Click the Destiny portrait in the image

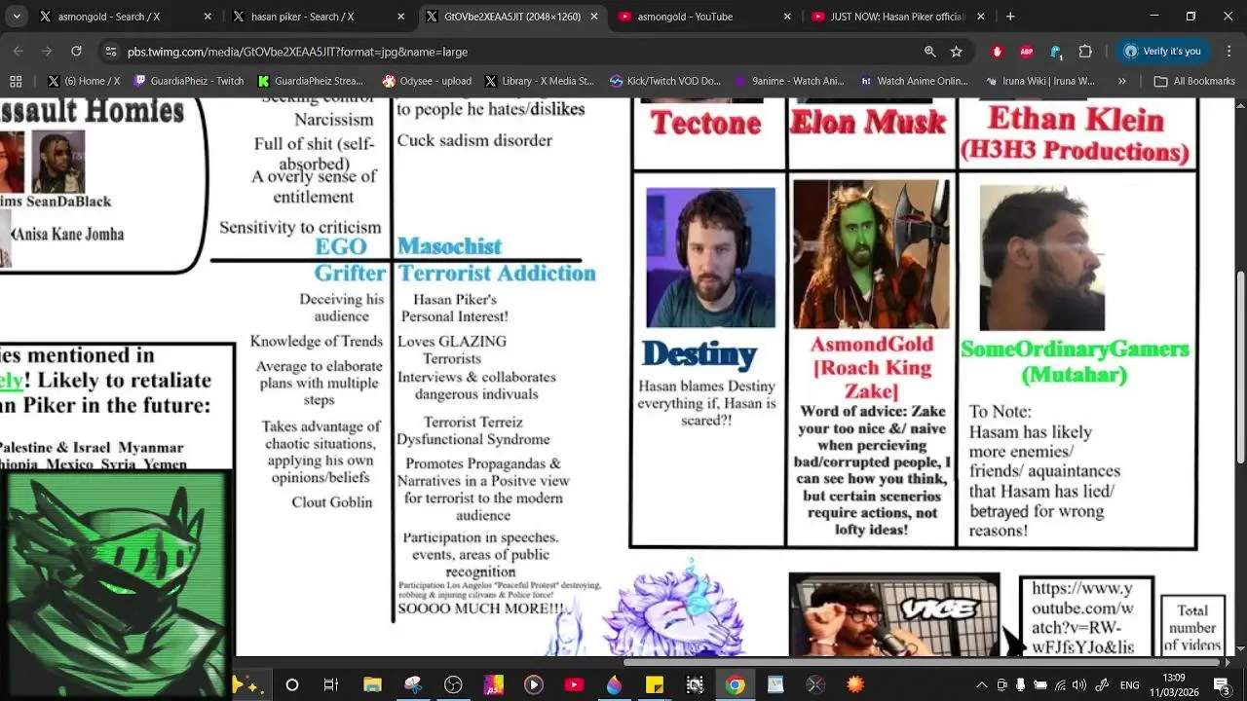coord(711,257)
